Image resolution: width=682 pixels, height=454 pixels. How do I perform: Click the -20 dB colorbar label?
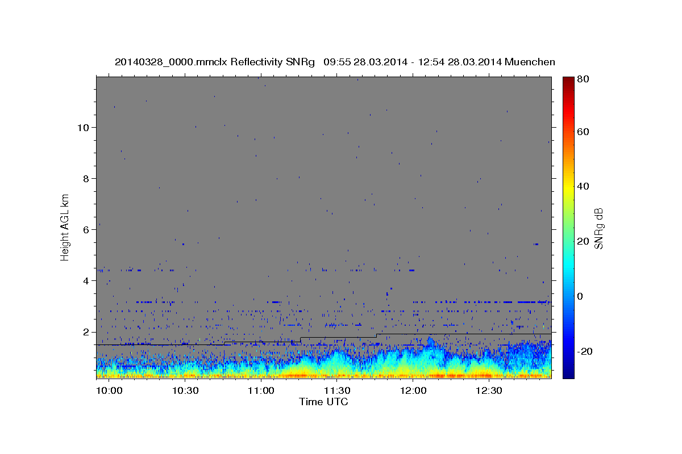587,351
